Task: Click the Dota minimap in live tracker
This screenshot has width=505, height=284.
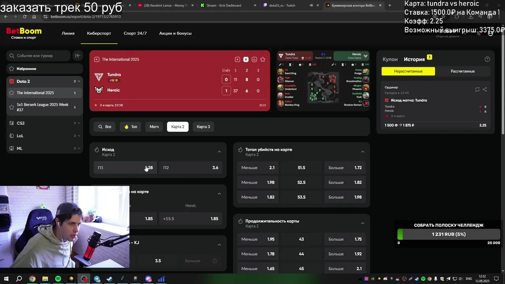Action: point(322,87)
